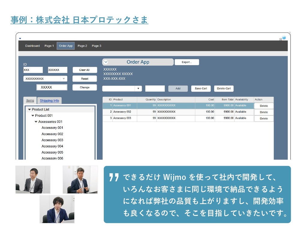Switch to the Items tab

pos(30,100)
